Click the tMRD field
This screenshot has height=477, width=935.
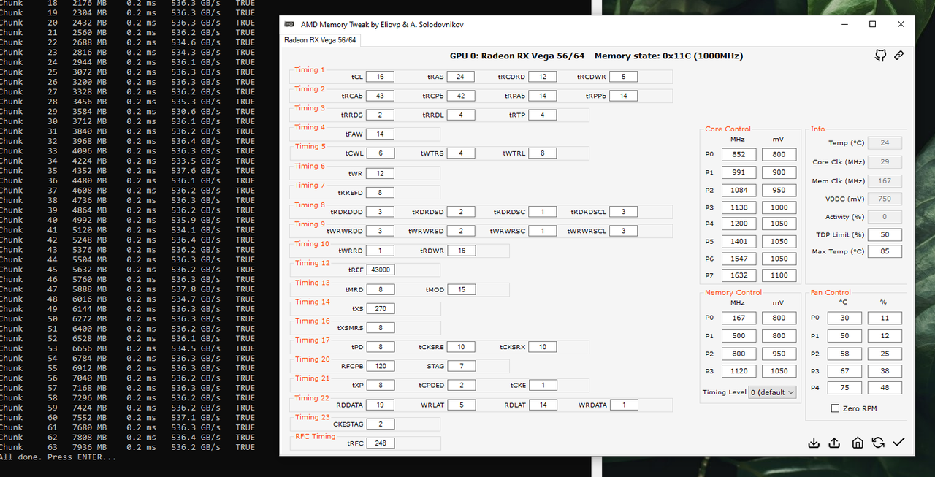click(x=380, y=289)
